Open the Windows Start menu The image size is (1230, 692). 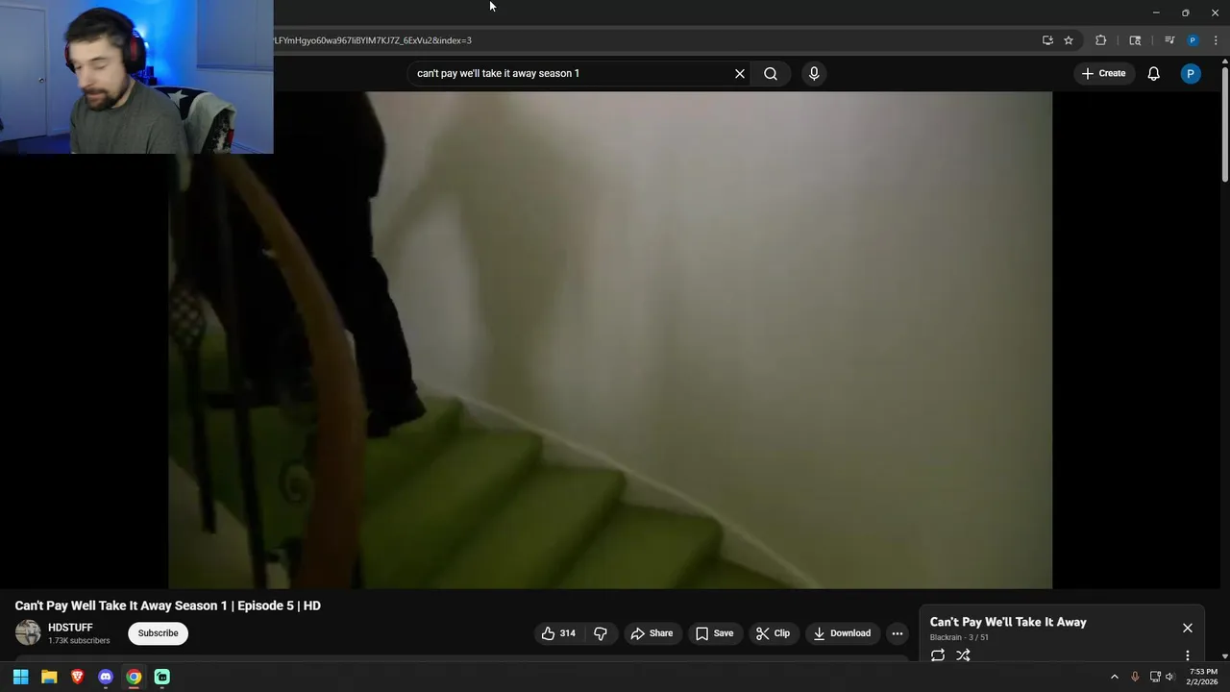pyautogui.click(x=20, y=677)
